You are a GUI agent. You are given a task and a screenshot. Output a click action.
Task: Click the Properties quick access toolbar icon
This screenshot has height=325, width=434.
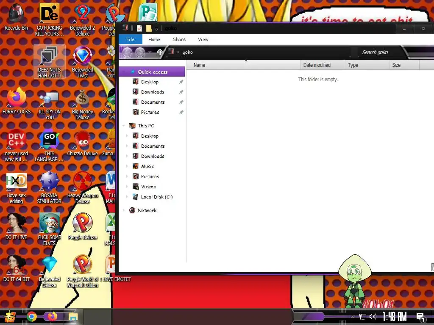tap(139, 28)
